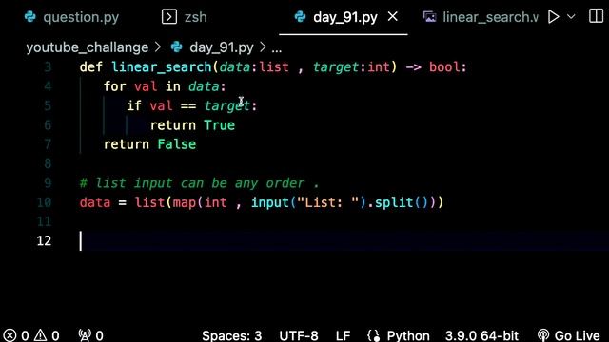This screenshot has width=609, height=342.
Task: Click the terminal icon on zsh tab
Action: coord(169,17)
